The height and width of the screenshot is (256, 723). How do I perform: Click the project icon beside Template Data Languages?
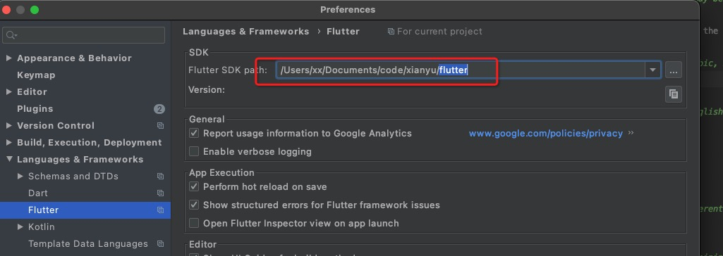[160, 243]
